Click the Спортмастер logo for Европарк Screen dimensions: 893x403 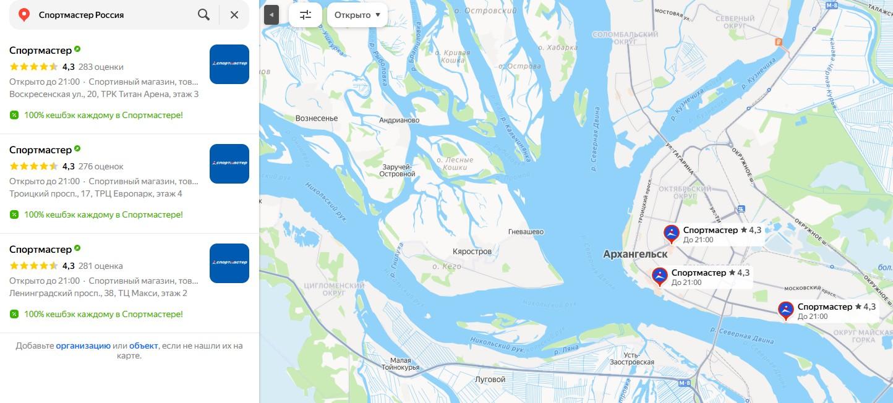(229, 164)
